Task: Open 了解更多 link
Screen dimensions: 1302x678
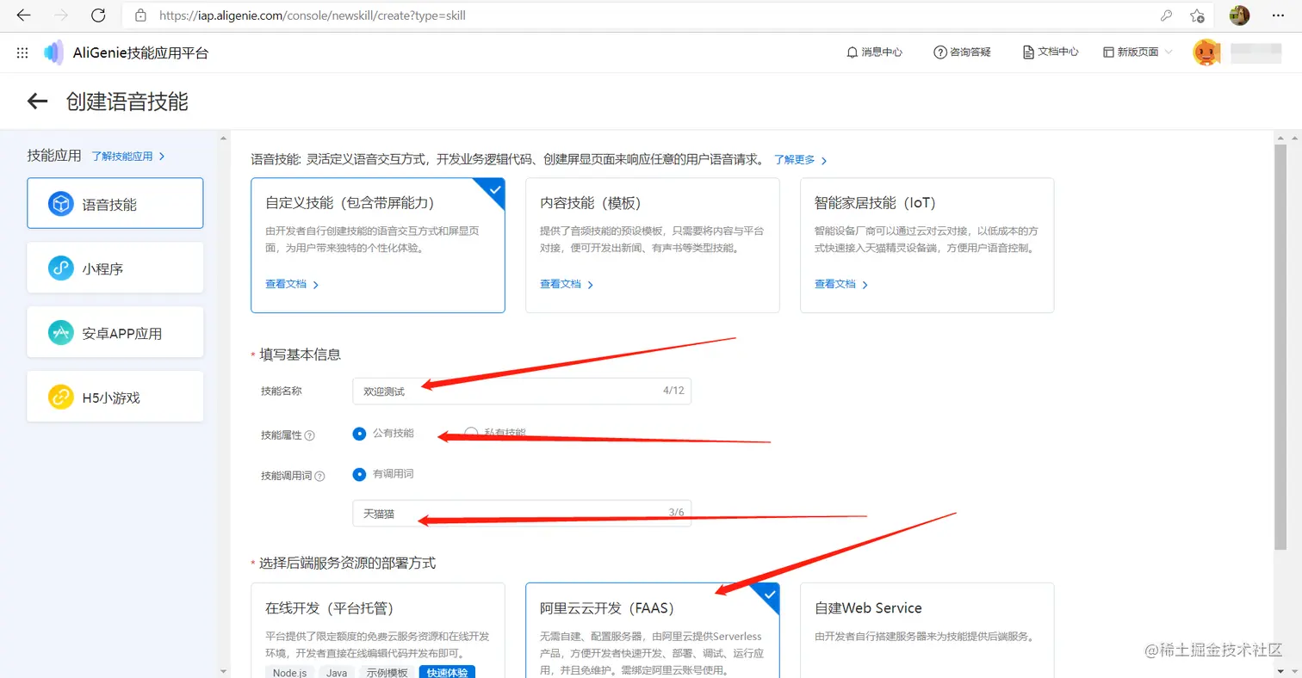Action: (800, 160)
